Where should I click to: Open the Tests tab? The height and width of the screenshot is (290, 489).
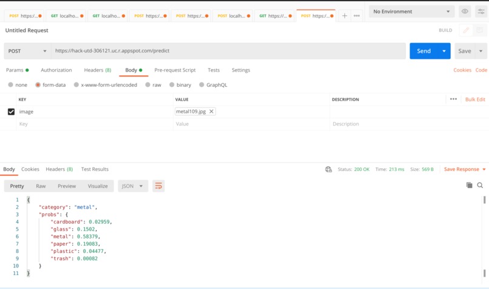214,70
